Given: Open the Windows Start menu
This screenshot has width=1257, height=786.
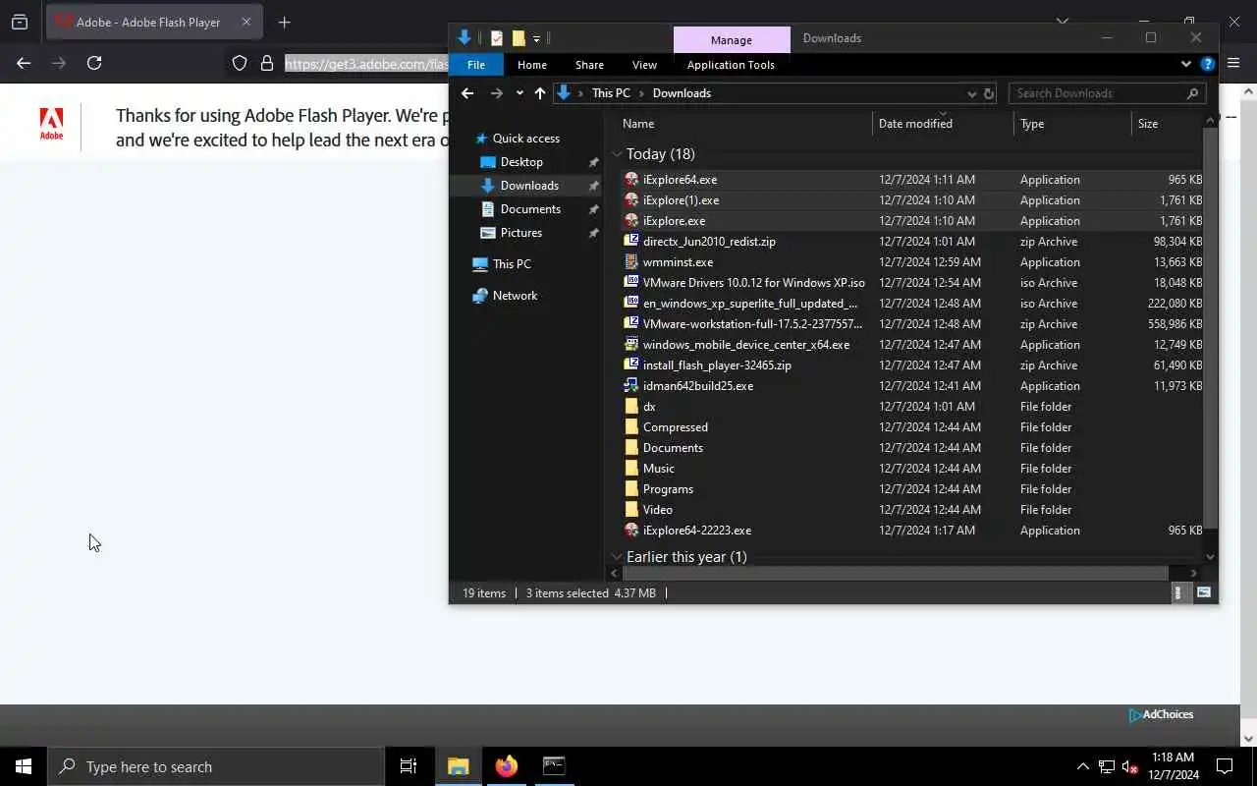Looking at the screenshot, I should tap(24, 766).
